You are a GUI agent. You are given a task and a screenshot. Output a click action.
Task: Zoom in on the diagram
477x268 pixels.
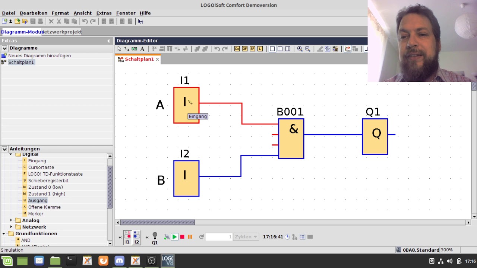pos(300,49)
